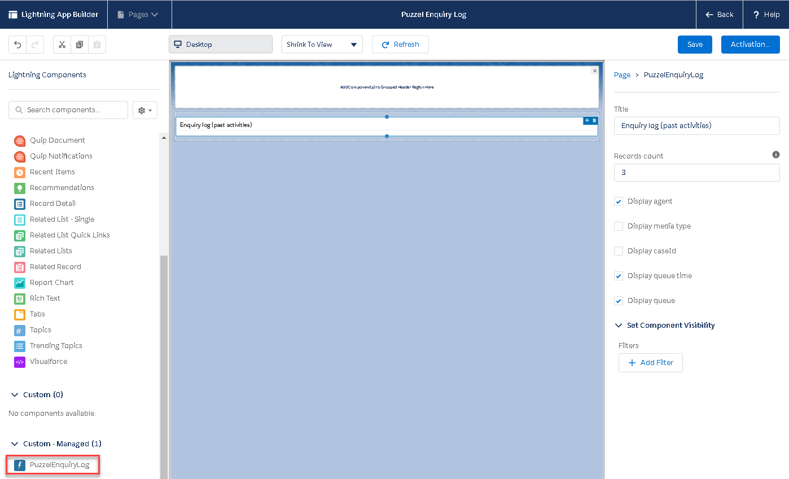Open the Help menu item

tap(766, 15)
